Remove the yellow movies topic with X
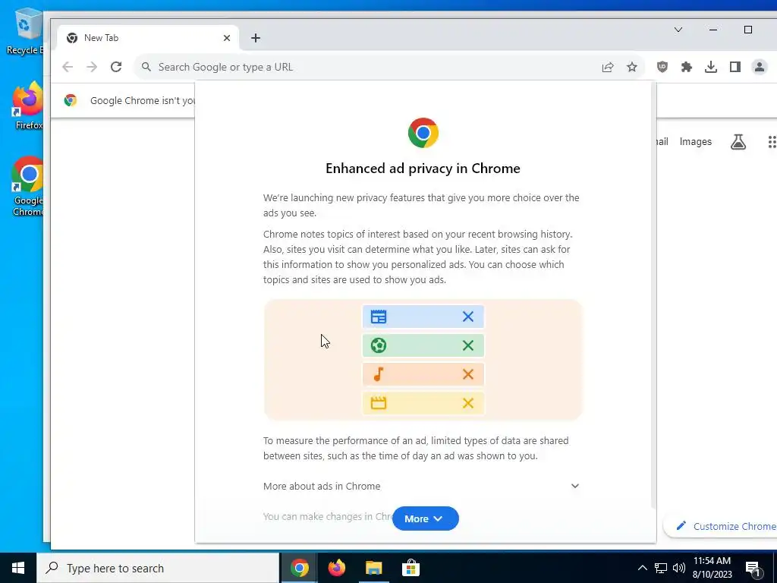 point(467,403)
